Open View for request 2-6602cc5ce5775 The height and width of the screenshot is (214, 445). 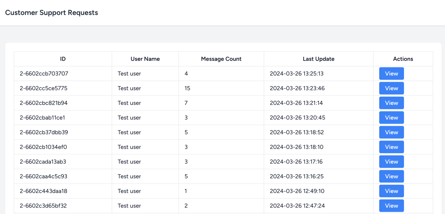pos(391,88)
